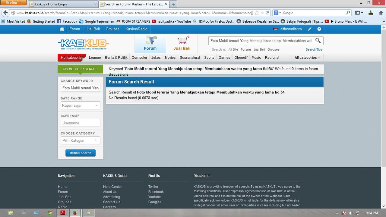This screenshot has height=217, width=386.
Task: Show hidden system tray icons
Action: (x=337, y=213)
